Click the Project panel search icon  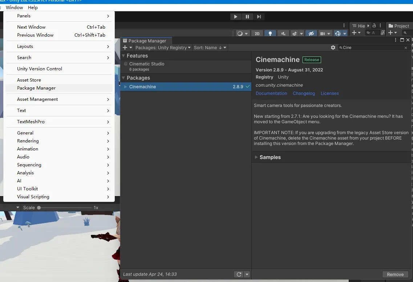(x=405, y=33)
